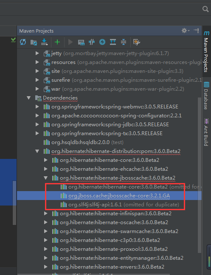Select site maven-site-plugin:3.3 entry
Viewport: 211px width, 275px height.
click(x=117, y=71)
